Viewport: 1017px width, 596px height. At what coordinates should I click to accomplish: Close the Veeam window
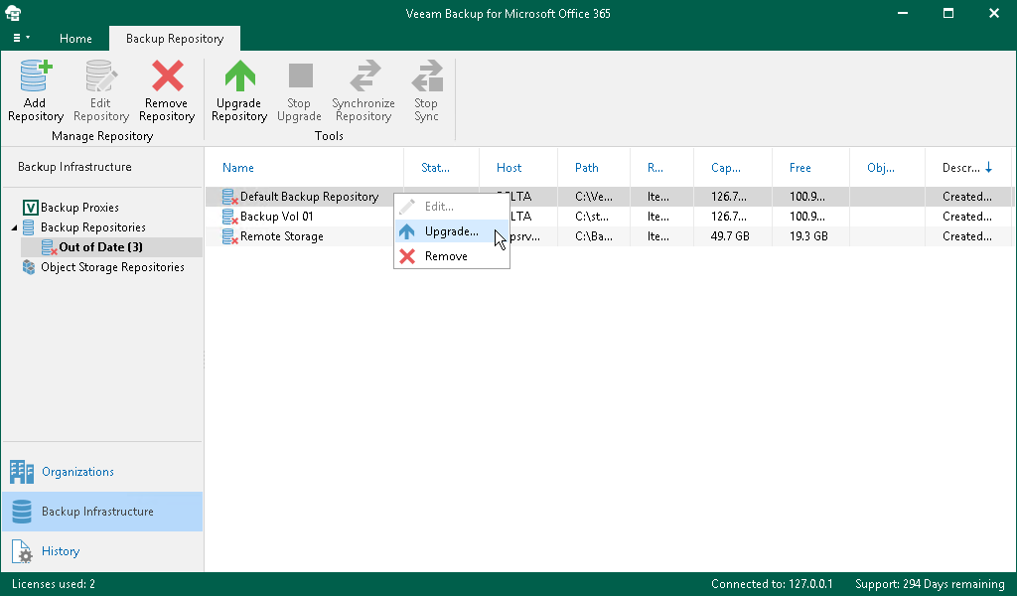(993, 13)
